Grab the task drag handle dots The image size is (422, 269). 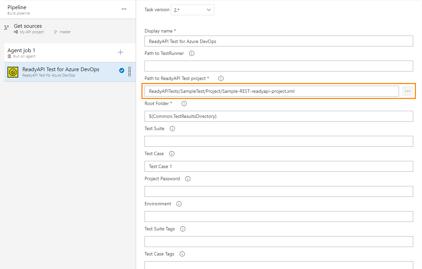129,71
